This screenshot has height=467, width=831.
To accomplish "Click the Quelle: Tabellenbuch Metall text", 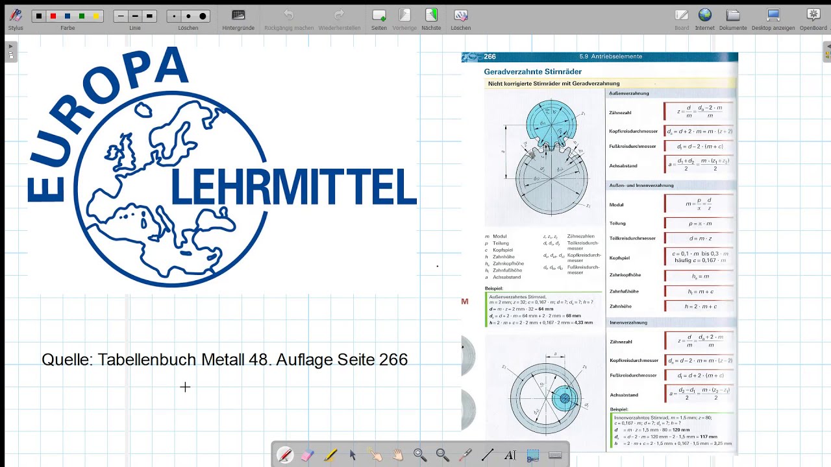I will tap(225, 359).
